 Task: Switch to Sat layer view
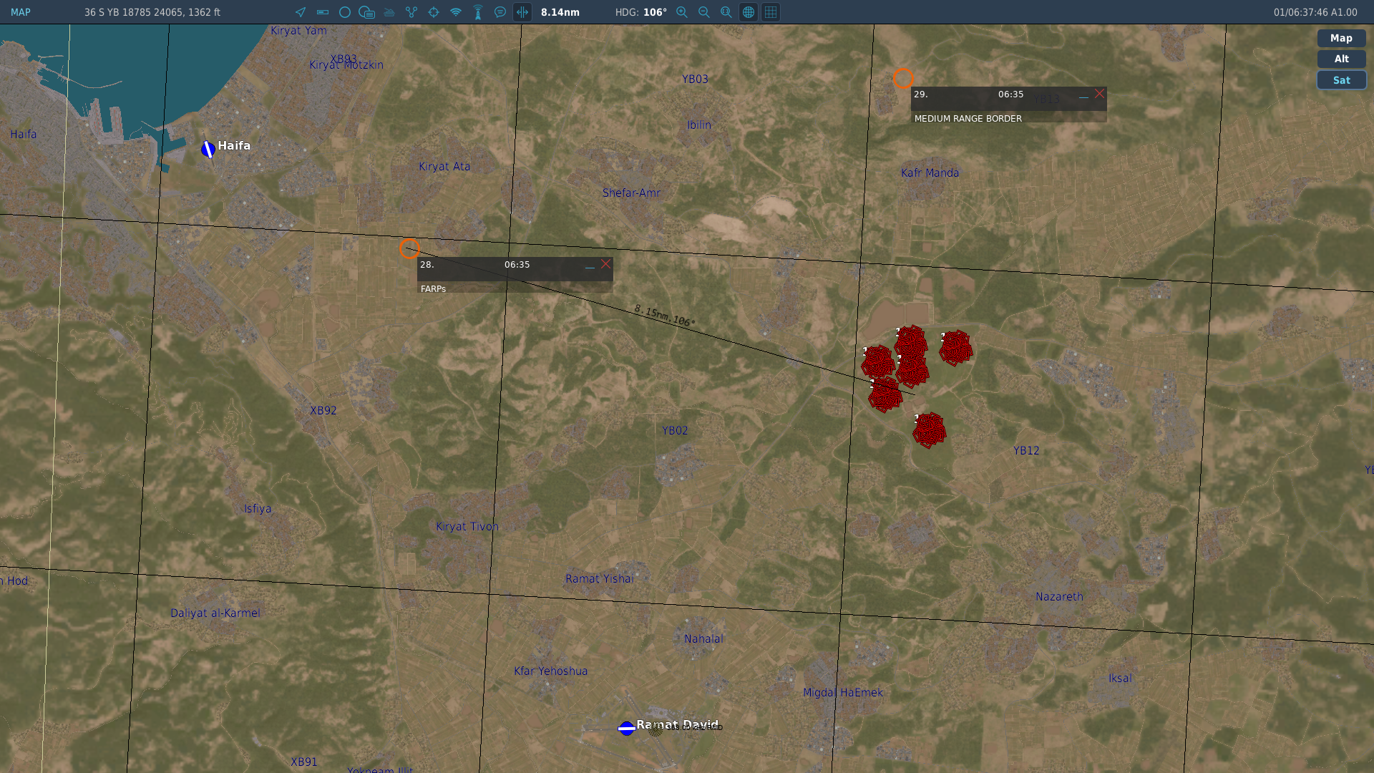(x=1341, y=80)
